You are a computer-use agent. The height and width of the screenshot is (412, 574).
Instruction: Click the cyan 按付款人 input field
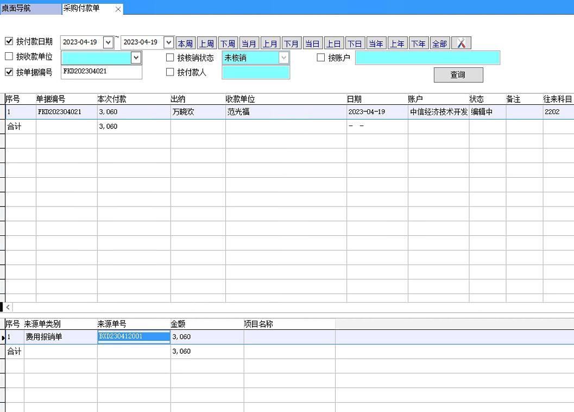[255, 72]
